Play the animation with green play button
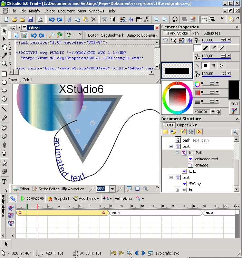This screenshot has width=242, height=258. point(22,199)
